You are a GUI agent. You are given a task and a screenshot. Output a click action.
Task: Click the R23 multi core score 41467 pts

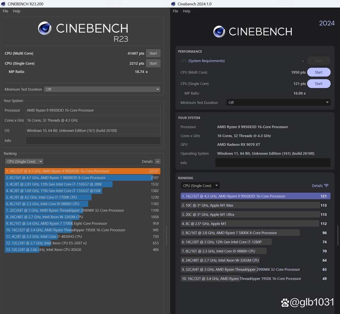pyautogui.click(x=136, y=53)
